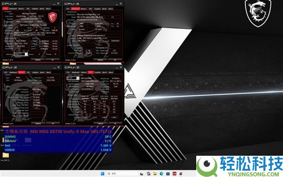Select SPD tab in the Mainboard-tab window
This screenshot has height=177, width=283.
pos(91,8)
